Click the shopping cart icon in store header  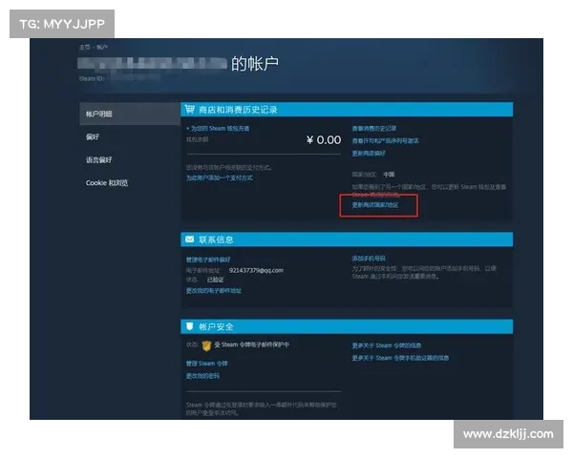point(190,109)
